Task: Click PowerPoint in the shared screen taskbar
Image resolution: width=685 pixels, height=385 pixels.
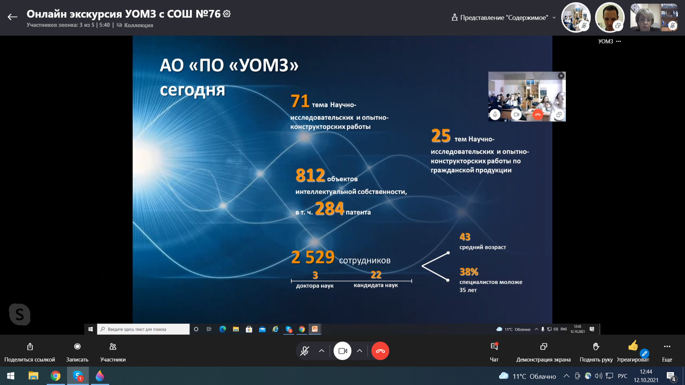Action: (315, 329)
